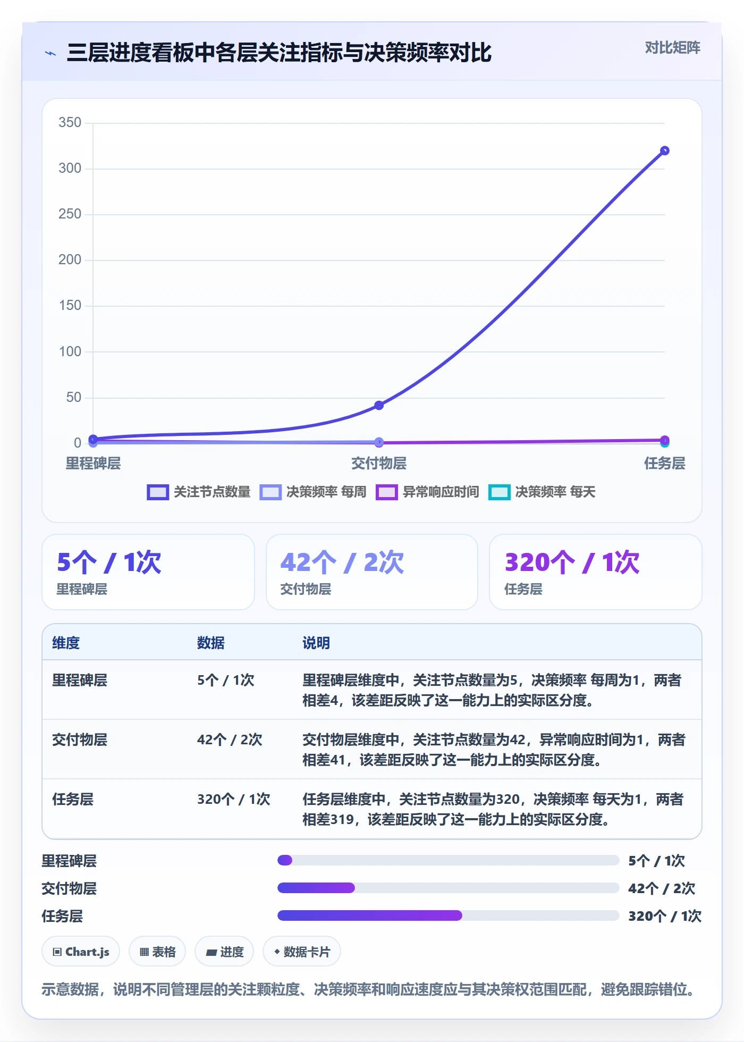The height and width of the screenshot is (1042, 744).
Task: Click the 320个 / 1次 table cell
Action: point(234,800)
